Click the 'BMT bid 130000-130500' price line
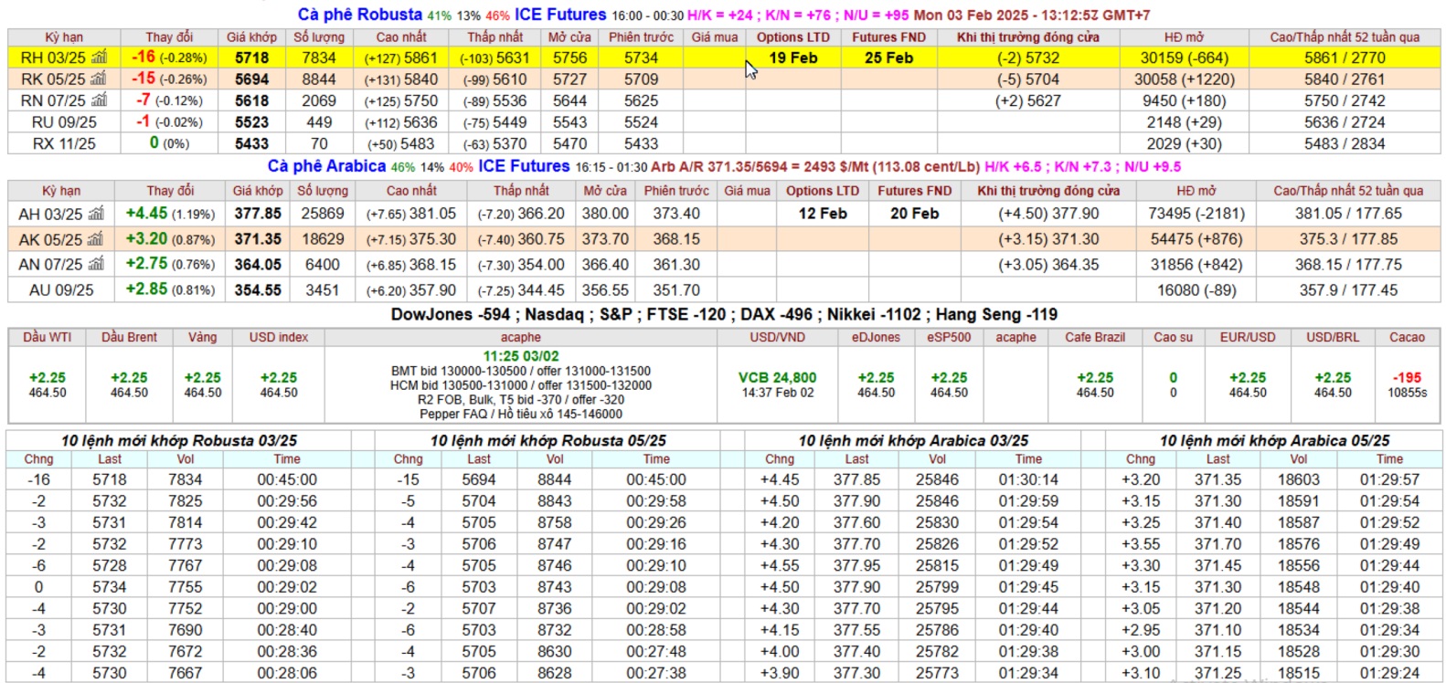Viewport: 1446px width, 683px height. coord(520,372)
